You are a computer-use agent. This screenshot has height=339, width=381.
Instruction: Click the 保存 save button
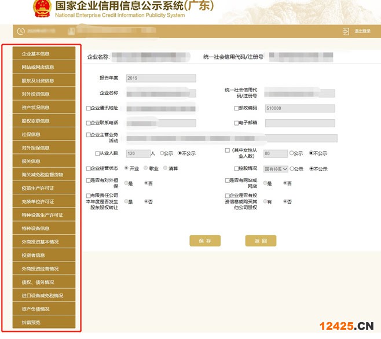pyautogui.click(x=205, y=241)
